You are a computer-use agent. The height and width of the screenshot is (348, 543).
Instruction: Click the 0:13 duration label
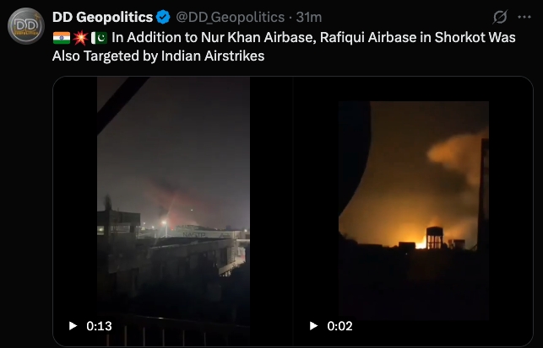click(x=99, y=326)
